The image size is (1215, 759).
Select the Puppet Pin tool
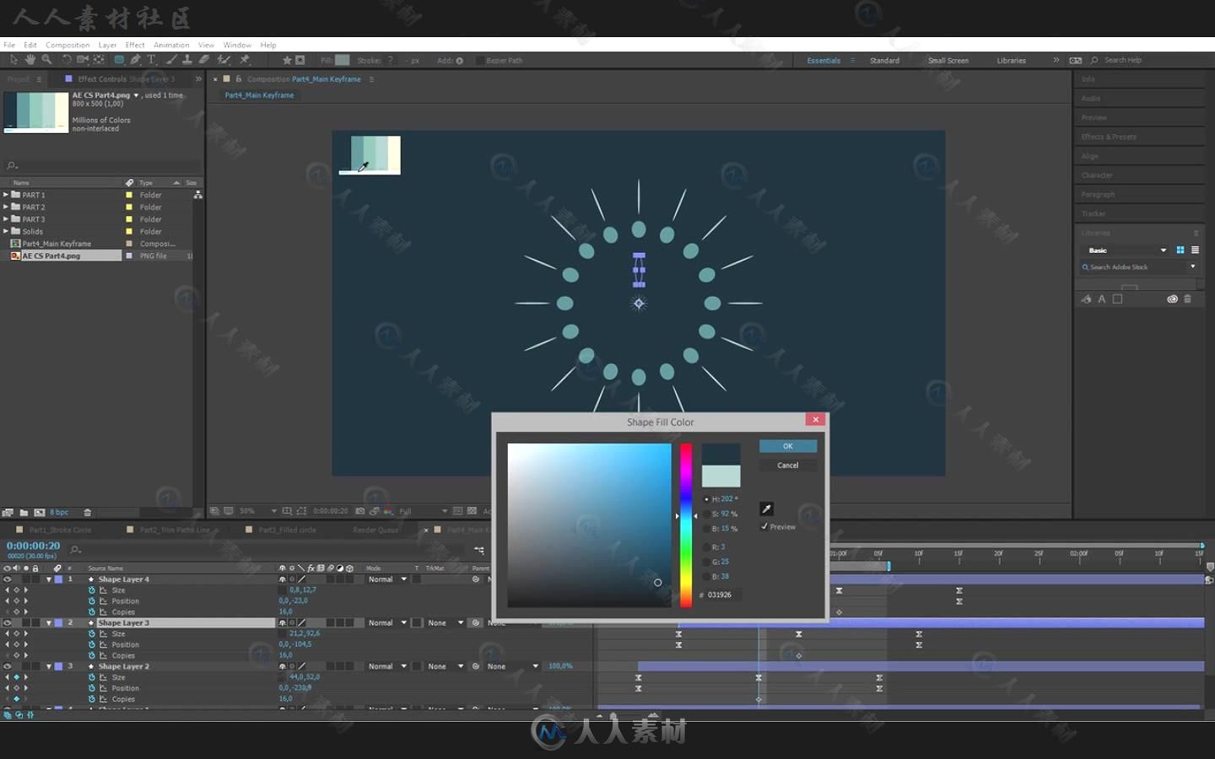[x=245, y=60]
